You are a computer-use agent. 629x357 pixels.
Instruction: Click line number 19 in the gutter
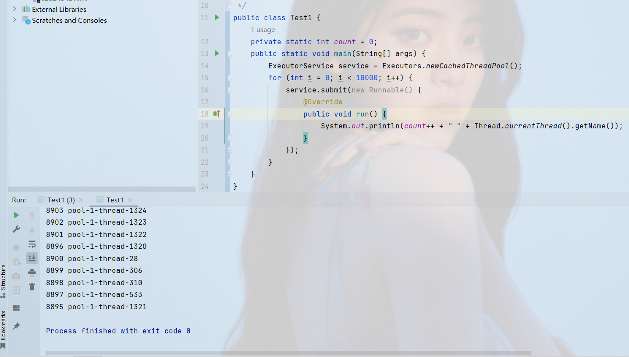coord(204,126)
